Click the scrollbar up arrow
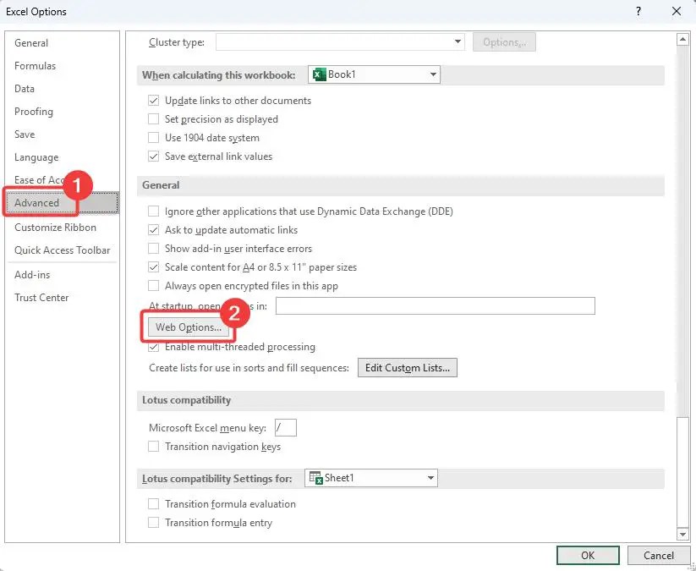The width and height of the screenshot is (696, 571). pyautogui.click(x=682, y=40)
